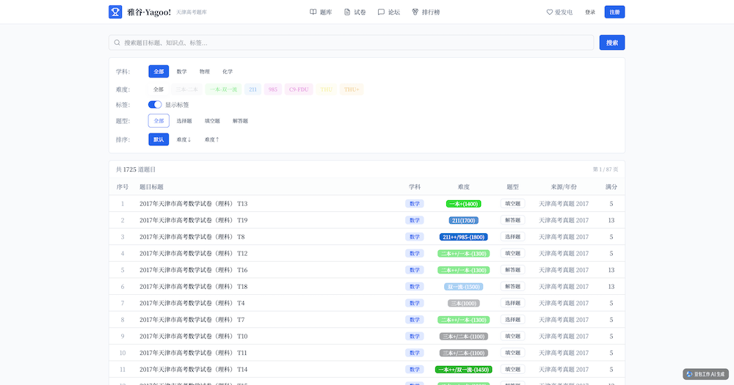Open question 2017年天津市高考数学试卷（理科）T8
Screen dimensions: 734x385
[192, 237]
